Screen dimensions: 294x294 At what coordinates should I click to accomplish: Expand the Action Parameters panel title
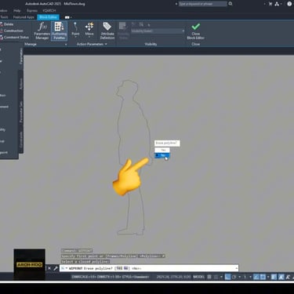click(x=92, y=44)
